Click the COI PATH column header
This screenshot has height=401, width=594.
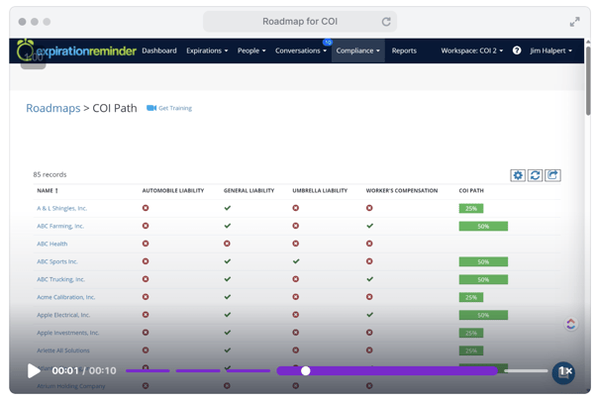[x=471, y=191]
